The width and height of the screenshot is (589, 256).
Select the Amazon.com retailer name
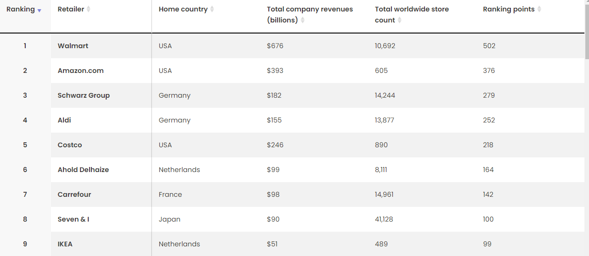(x=80, y=71)
